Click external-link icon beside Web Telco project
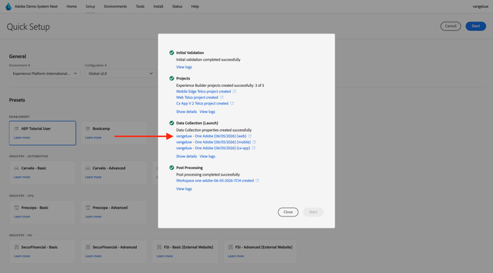Image resolution: width=493 pixels, height=273 pixels. point(222,97)
